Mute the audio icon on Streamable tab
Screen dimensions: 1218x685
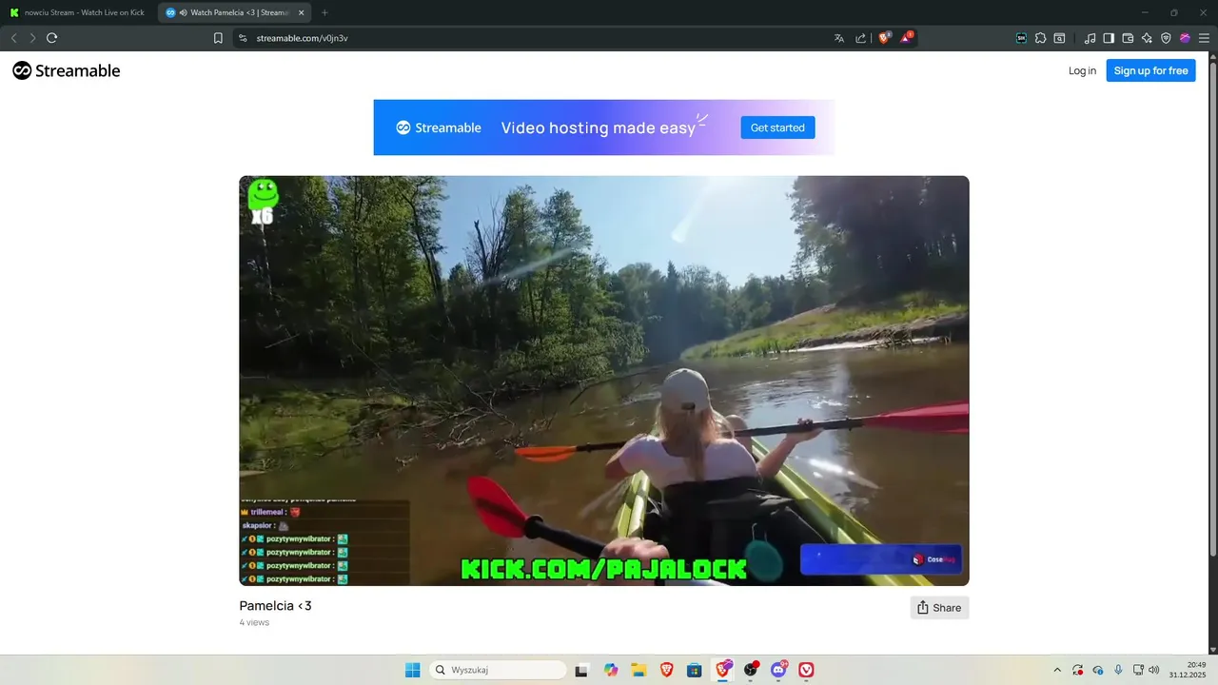click(183, 12)
